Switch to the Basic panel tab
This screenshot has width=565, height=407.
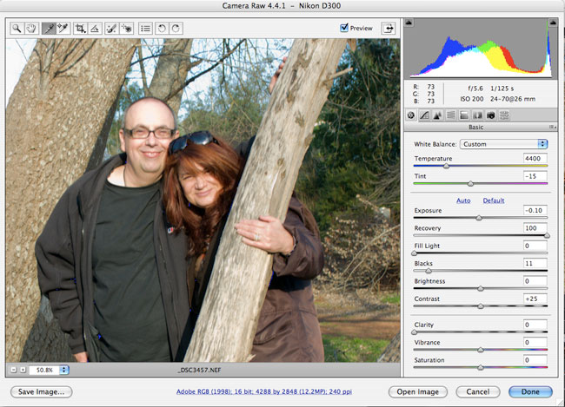pos(411,115)
